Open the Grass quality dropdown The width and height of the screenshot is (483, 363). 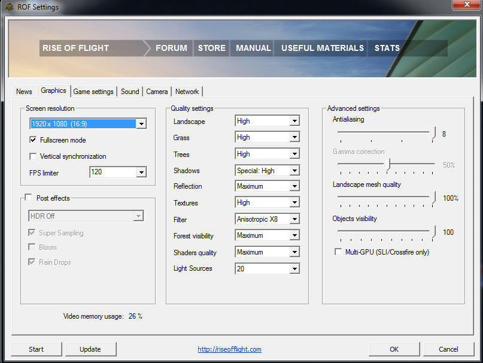click(267, 137)
